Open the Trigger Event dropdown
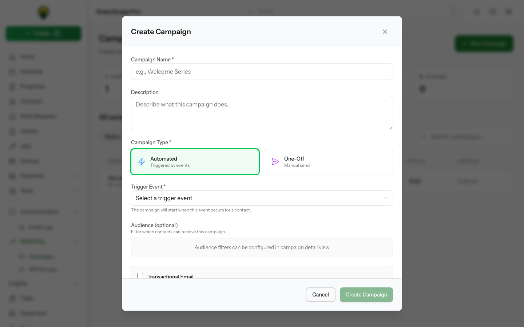The height and width of the screenshot is (327, 524). click(x=262, y=198)
